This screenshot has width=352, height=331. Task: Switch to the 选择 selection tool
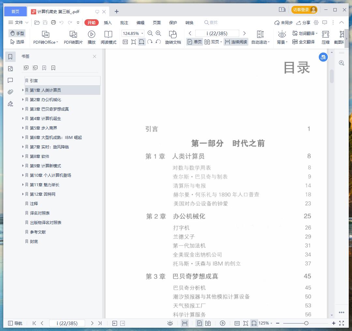point(17,42)
